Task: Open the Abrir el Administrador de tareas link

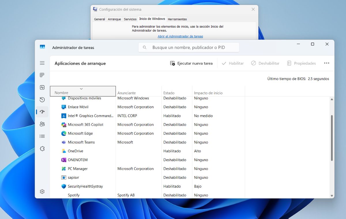Action: point(180,36)
